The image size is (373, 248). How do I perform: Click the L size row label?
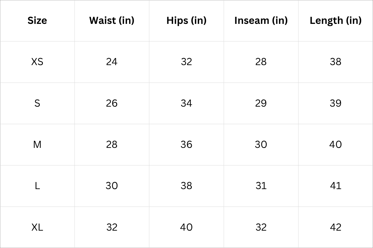tap(37, 186)
